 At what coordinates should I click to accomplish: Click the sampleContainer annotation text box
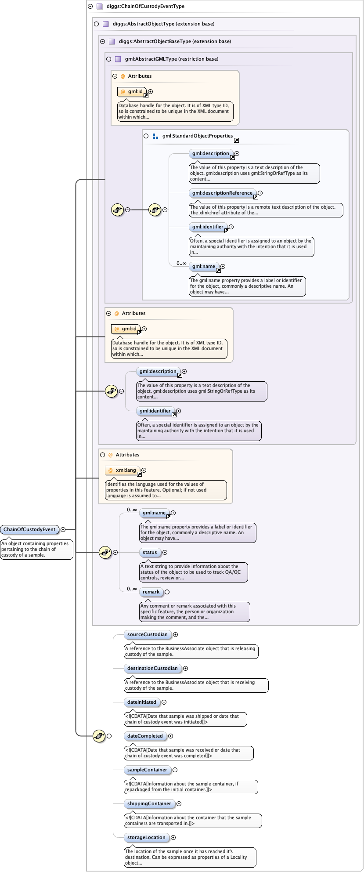tap(191, 787)
